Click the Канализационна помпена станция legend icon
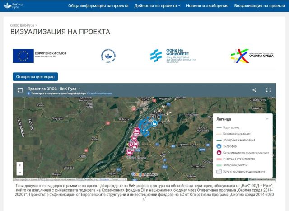 (219, 153)
